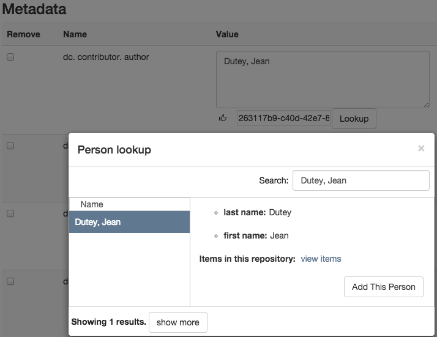
Task: Select the remove checkbox in the fourth metadata row
Action: pyautogui.click(x=10, y=281)
